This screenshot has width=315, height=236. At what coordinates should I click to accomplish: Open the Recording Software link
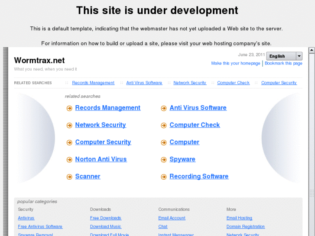click(199, 176)
